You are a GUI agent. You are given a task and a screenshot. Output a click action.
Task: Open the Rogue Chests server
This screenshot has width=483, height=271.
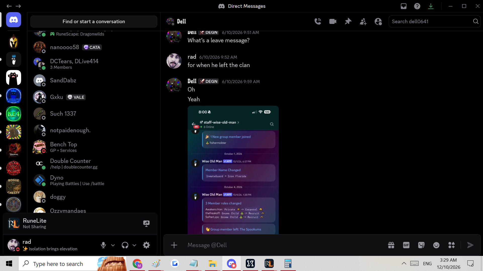(x=14, y=186)
